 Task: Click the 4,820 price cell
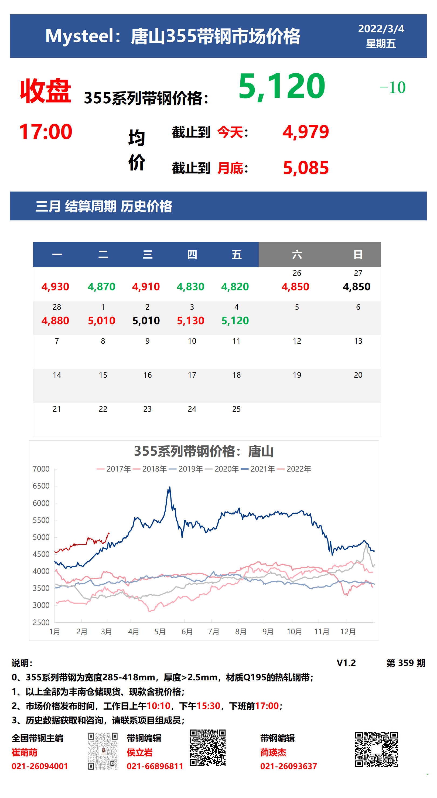pyautogui.click(x=235, y=287)
